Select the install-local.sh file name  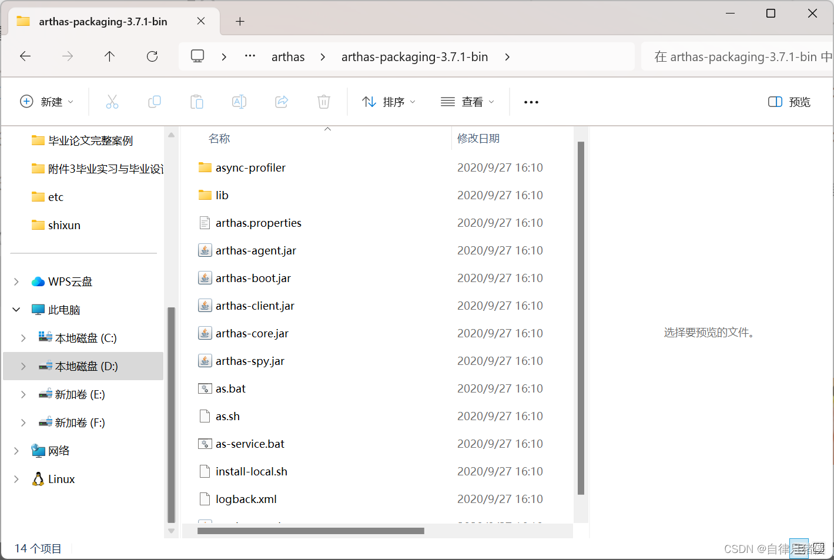[x=251, y=471]
